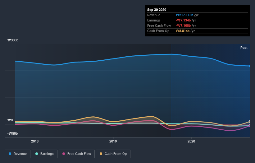Click the ₩300b y-axis label
255x163 pixels.
click(13, 40)
